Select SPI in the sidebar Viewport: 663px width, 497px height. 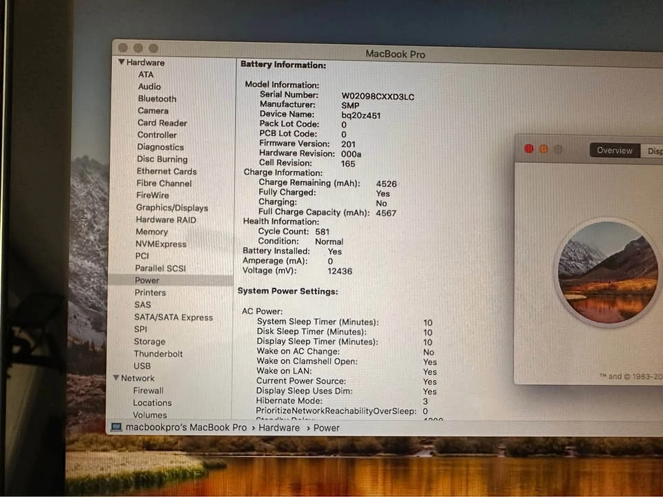(140, 329)
